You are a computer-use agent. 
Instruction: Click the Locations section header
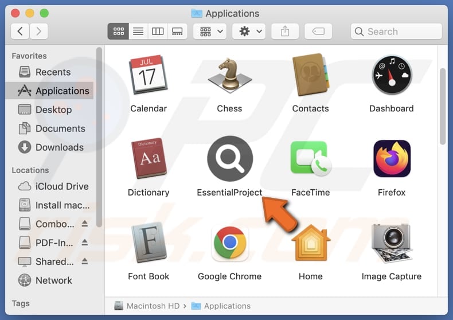(x=30, y=170)
